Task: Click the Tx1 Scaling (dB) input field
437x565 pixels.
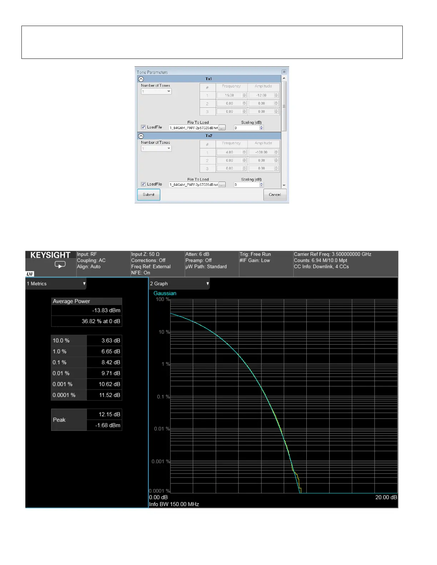Action: click(247, 128)
